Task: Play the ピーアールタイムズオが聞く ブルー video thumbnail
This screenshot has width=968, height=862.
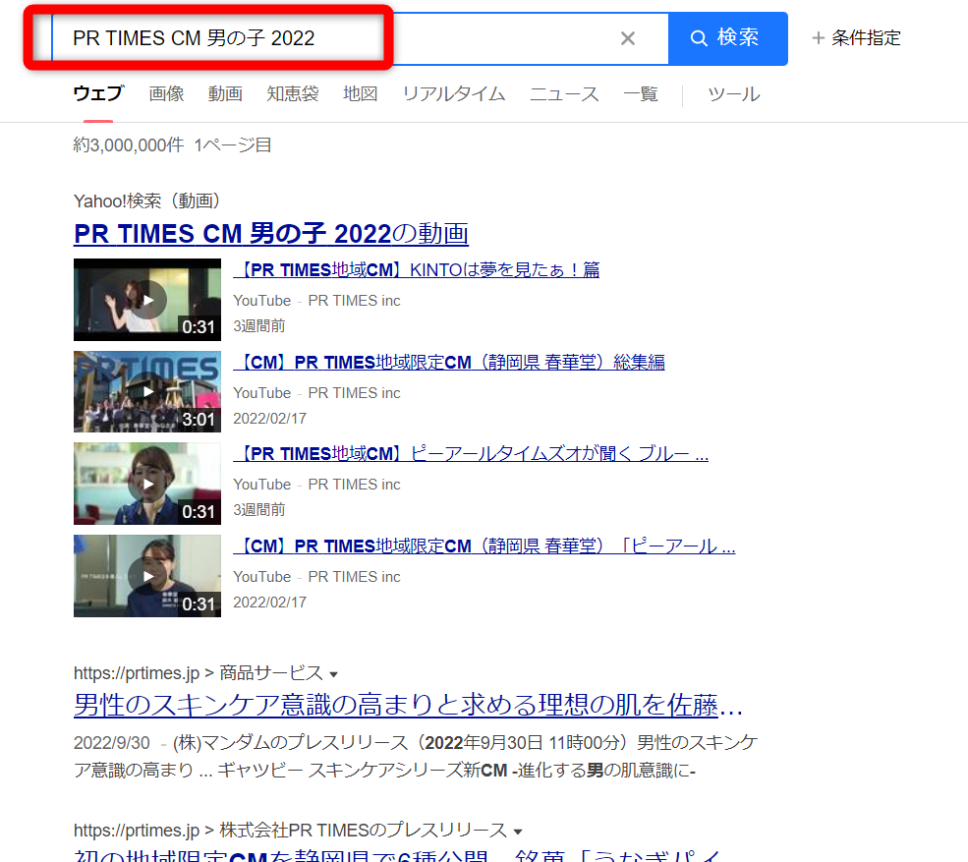Action: coord(147,484)
